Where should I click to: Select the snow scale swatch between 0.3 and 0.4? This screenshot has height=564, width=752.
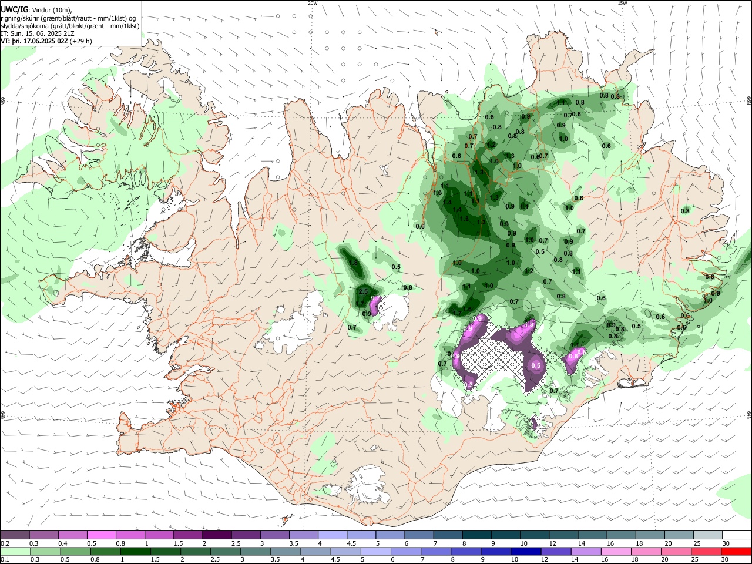coord(43,535)
